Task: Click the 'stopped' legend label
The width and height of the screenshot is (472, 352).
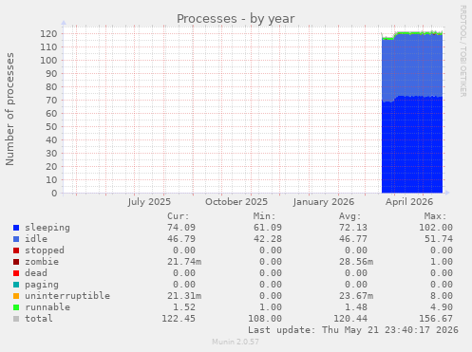Action: coord(45,250)
